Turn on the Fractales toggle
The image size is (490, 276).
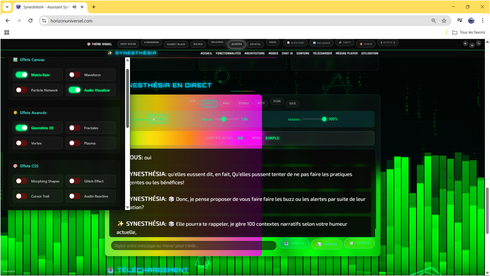tap(74, 128)
